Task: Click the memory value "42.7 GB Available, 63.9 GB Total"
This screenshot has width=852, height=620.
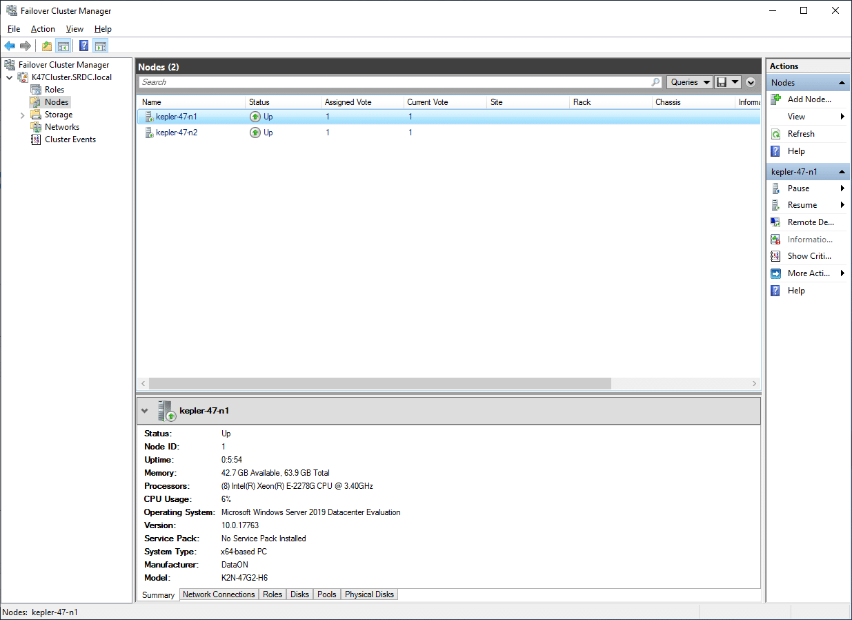Action: click(275, 473)
